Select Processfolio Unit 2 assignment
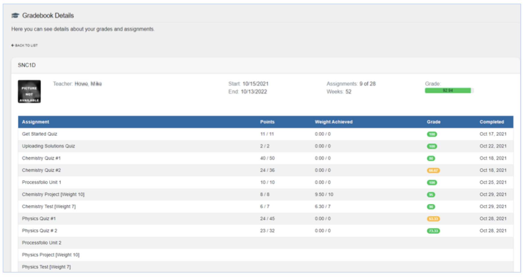The height and width of the screenshot is (279, 524). 41,243
